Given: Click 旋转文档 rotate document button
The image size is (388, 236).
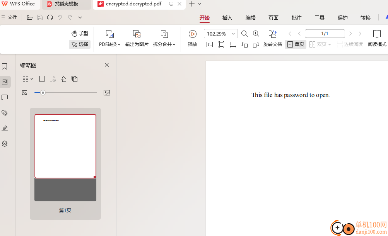Looking at the screenshot, I should (x=273, y=38).
